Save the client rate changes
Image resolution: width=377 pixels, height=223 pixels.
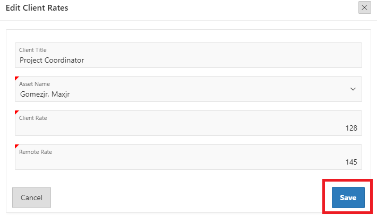pyautogui.click(x=348, y=198)
